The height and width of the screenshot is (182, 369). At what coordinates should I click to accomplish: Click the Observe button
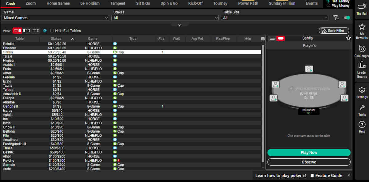tap(309, 162)
